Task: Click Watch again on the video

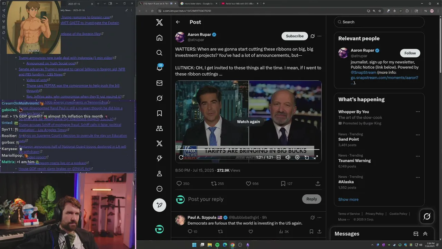Action: click(x=248, y=122)
